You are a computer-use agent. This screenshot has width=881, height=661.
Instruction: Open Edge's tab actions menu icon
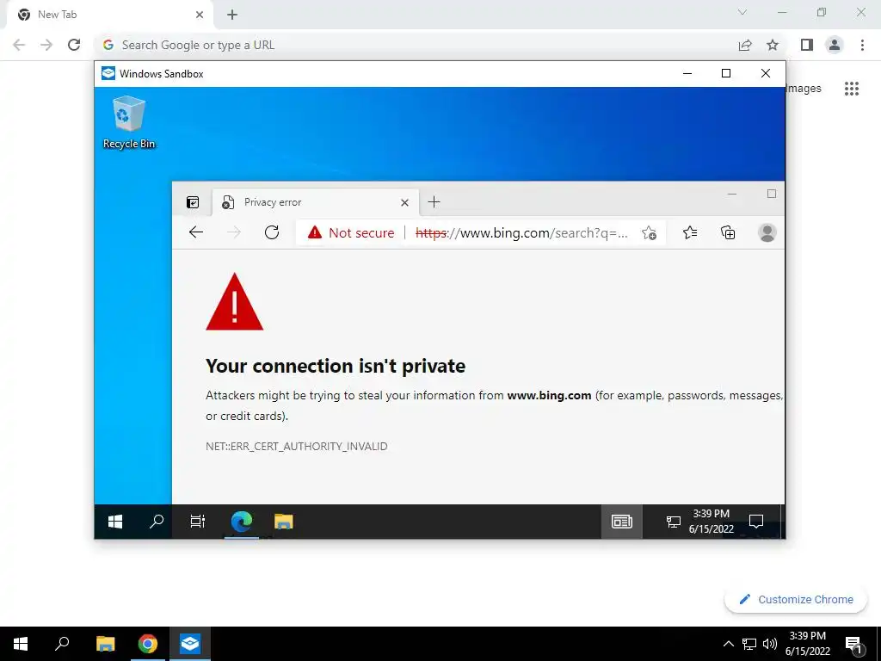point(193,202)
